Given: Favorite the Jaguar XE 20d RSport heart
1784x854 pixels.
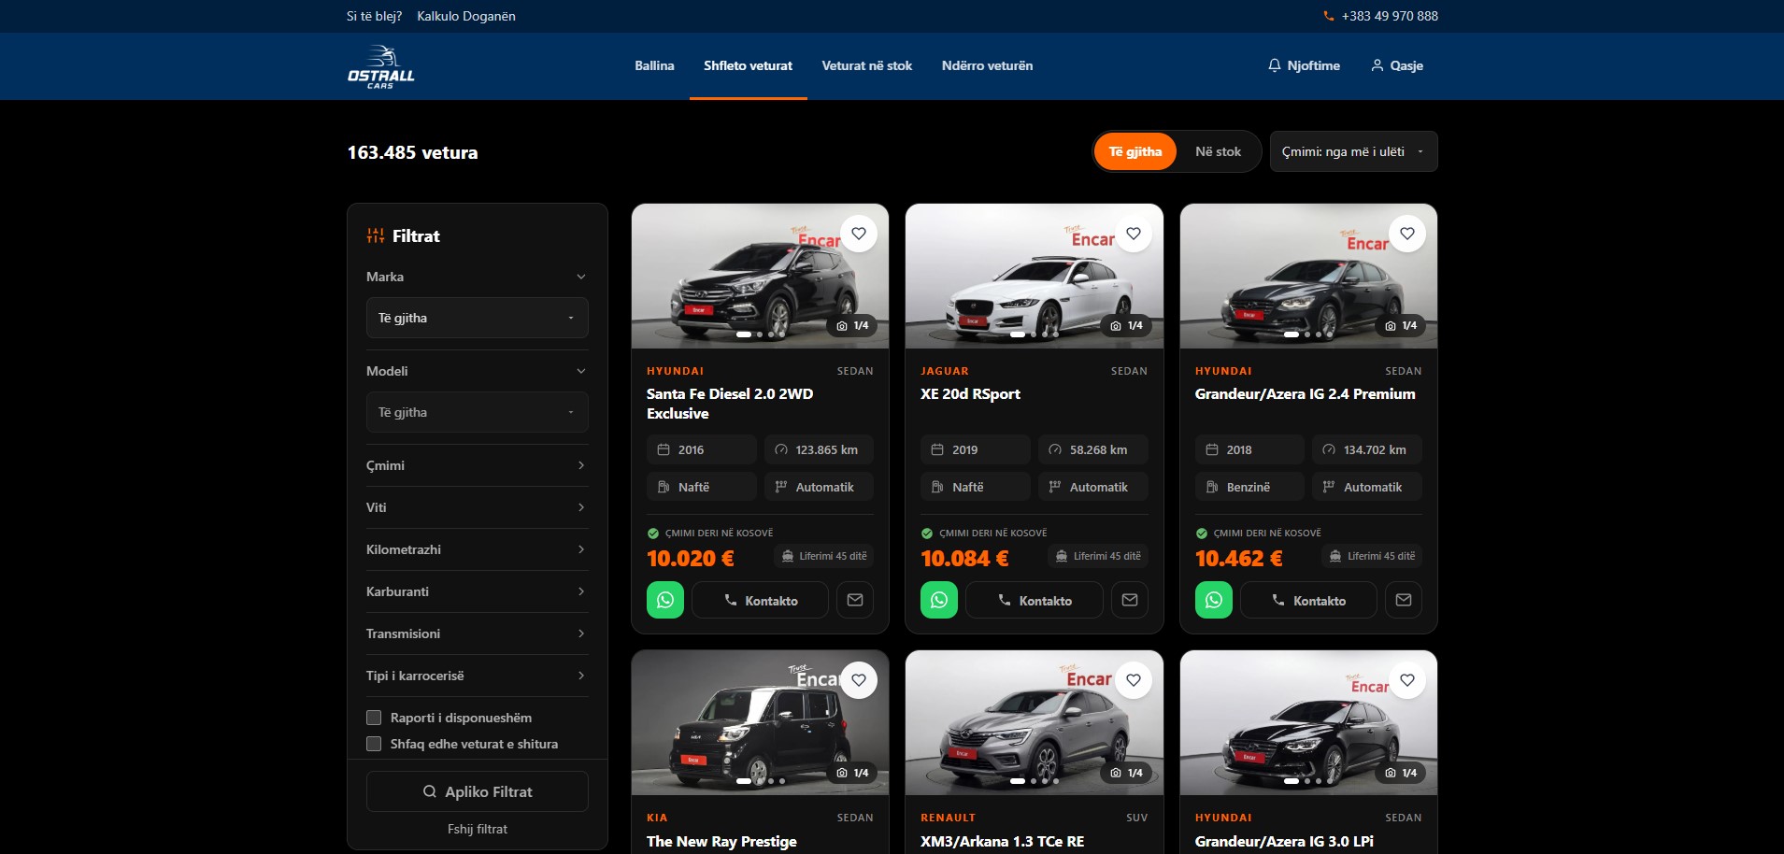Looking at the screenshot, I should [1134, 234].
